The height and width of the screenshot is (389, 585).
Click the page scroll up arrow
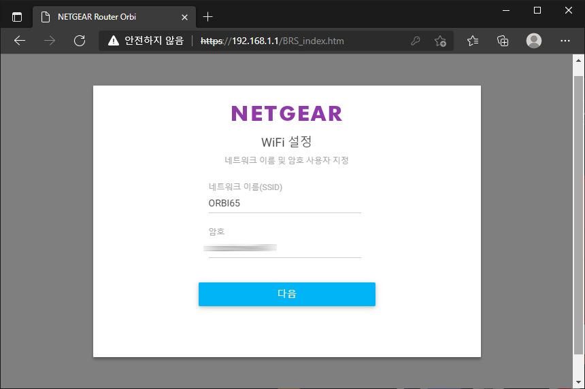click(x=578, y=60)
